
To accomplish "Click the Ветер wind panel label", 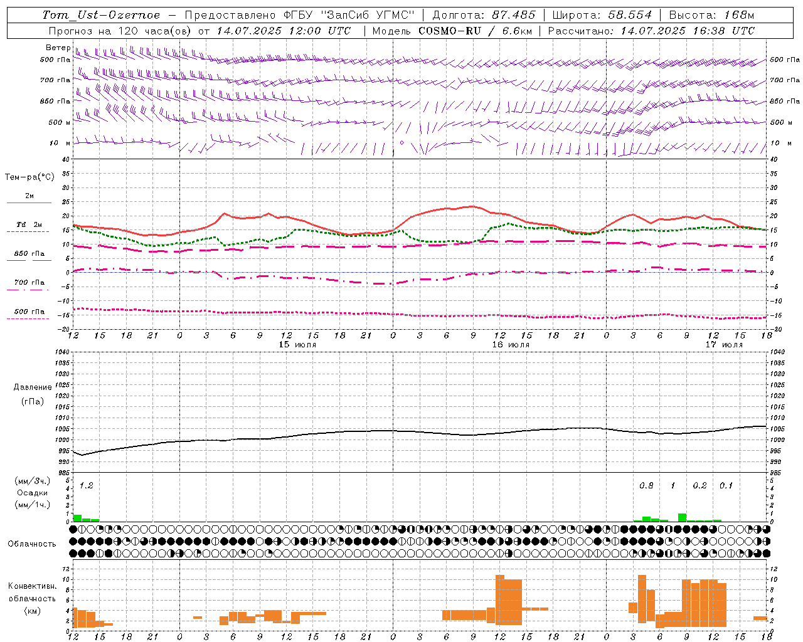I will (x=58, y=48).
